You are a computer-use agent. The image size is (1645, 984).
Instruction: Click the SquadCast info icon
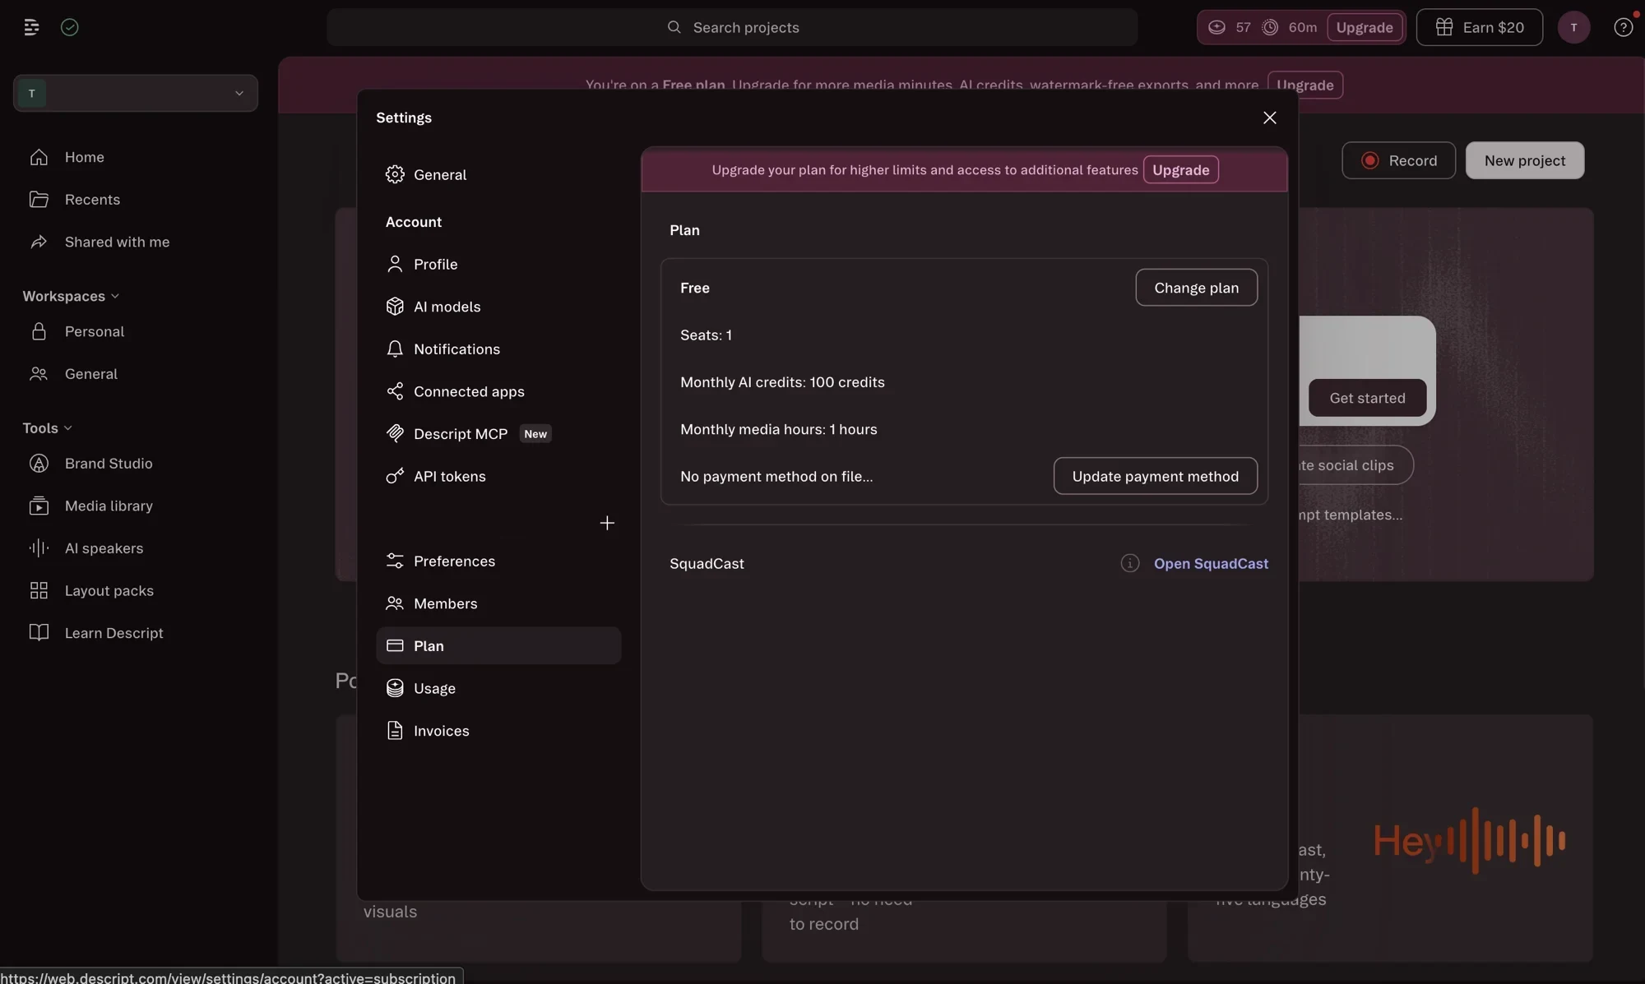[1129, 563]
